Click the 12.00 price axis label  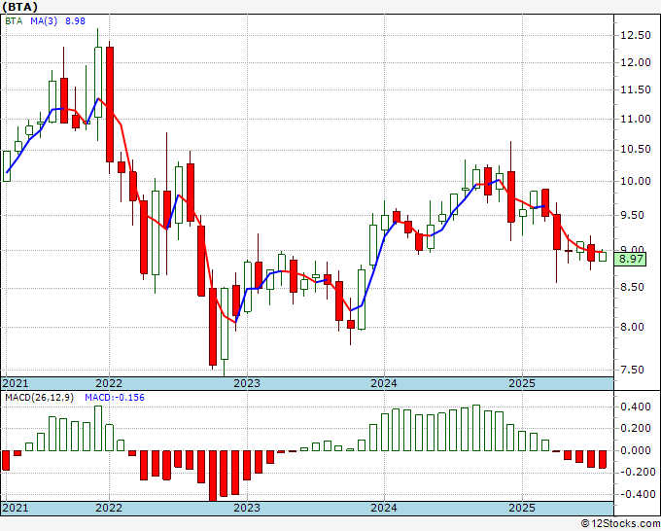[x=636, y=62]
